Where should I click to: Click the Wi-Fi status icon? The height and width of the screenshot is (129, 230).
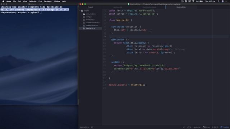click(193, 1)
